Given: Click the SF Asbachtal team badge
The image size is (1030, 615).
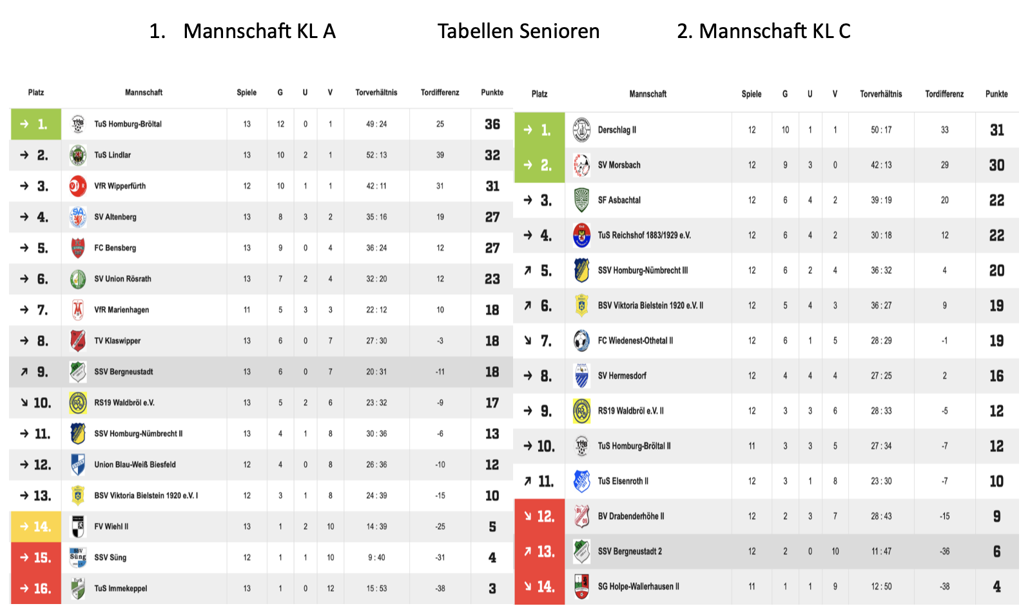Looking at the screenshot, I should [x=581, y=200].
